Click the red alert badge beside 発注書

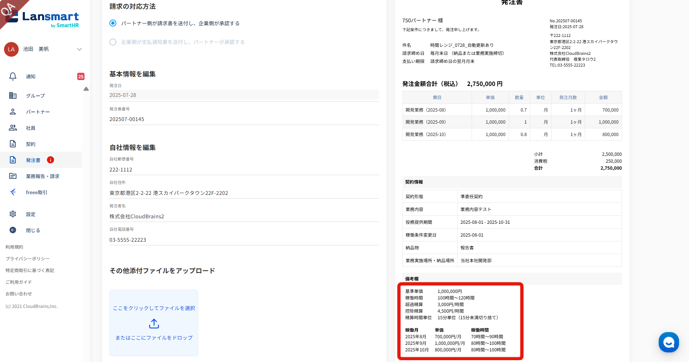click(50, 160)
